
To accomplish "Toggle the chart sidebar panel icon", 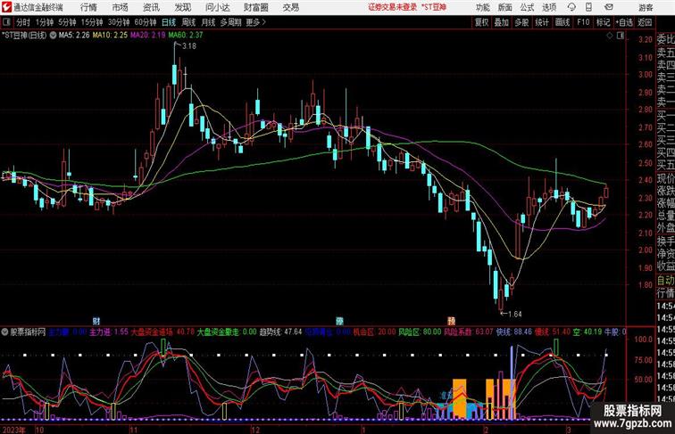I will pyautogui.click(x=621, y=36).
